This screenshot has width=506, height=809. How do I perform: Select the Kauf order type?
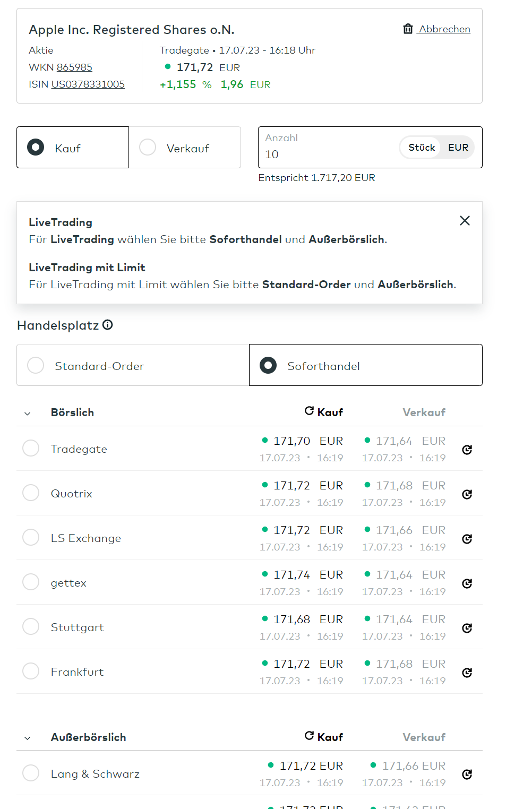(73, 148)
